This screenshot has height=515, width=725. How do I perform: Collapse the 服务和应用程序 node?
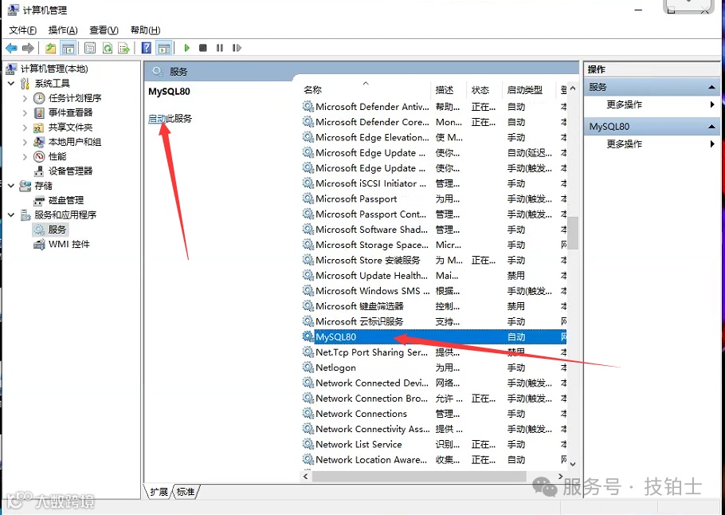click(12, 214)
